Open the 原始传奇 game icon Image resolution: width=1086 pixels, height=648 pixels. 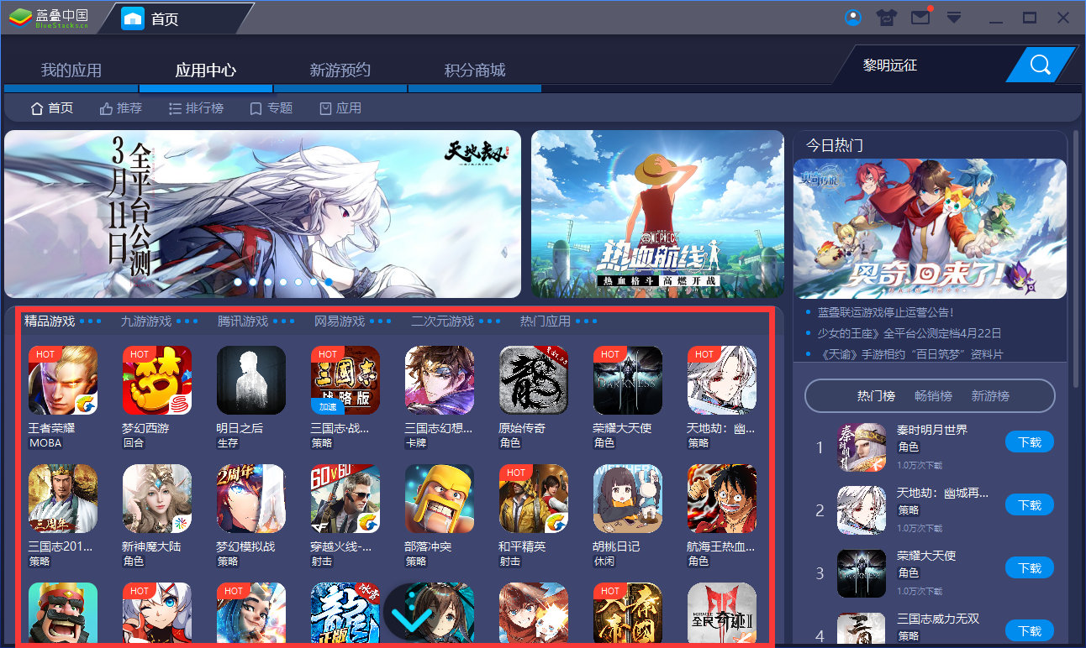(534, 380)
